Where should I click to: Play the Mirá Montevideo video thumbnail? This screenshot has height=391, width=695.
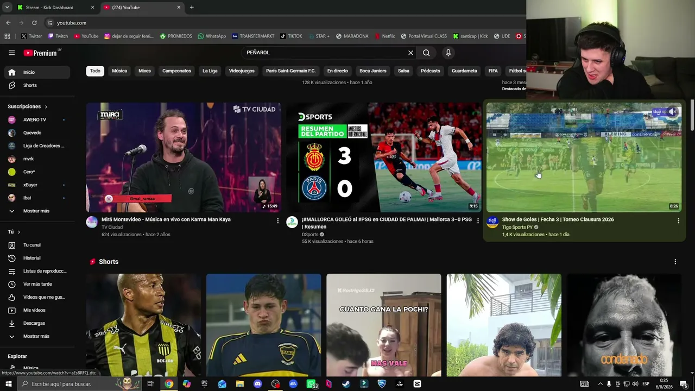(184, 157)
